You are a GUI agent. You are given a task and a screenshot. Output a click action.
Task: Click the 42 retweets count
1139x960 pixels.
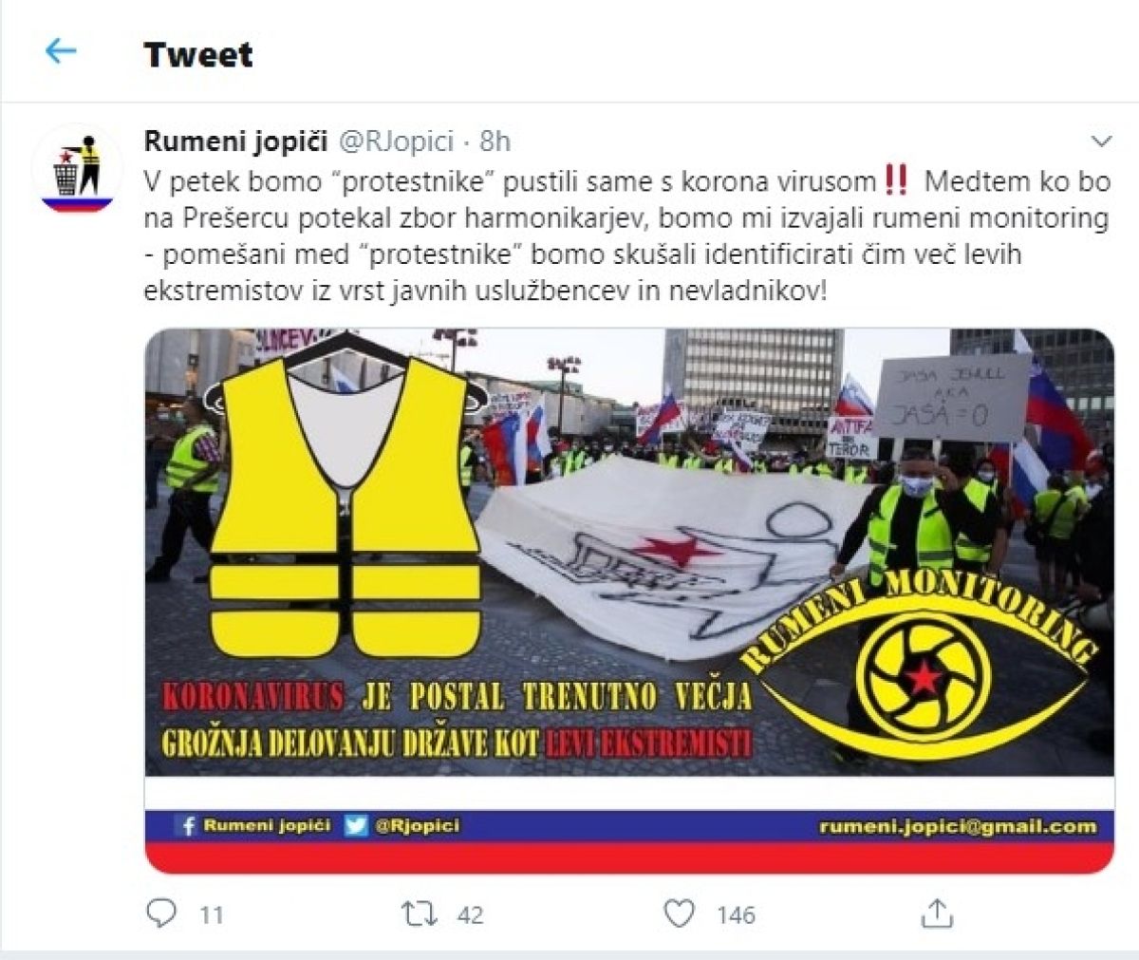coord(470,914)
